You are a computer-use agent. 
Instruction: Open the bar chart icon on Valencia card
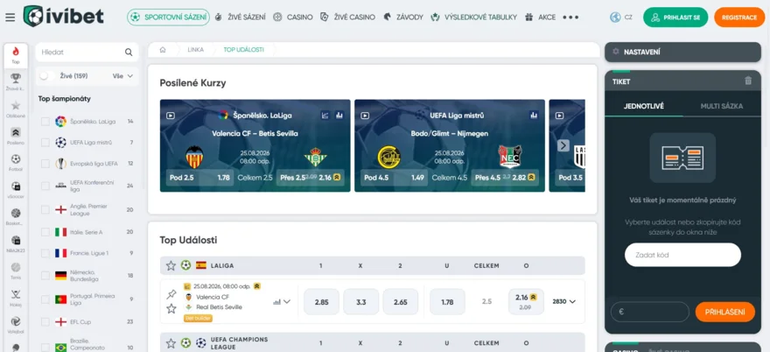[x=339, y=116]
